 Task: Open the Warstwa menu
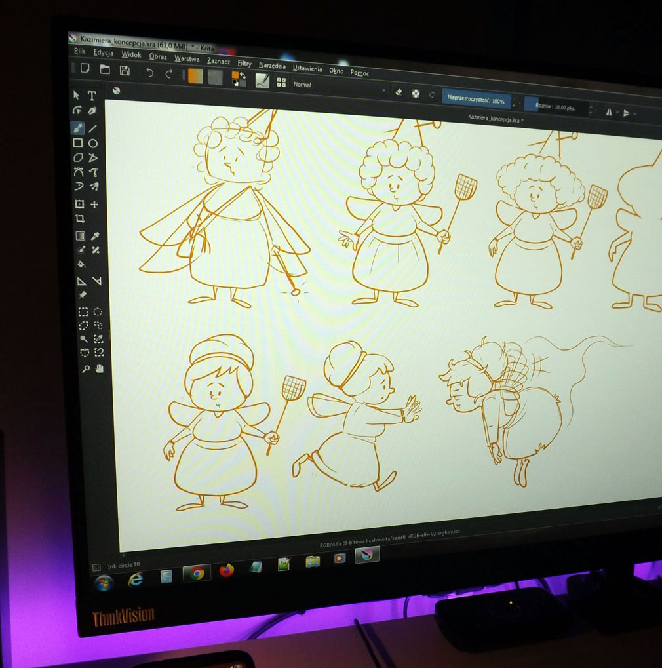click(x=187, y=59)
